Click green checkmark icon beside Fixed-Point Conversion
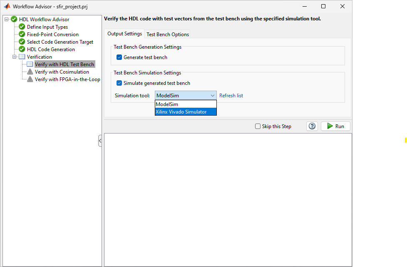This screenshot has width=407, height=267. click(22, 35)
